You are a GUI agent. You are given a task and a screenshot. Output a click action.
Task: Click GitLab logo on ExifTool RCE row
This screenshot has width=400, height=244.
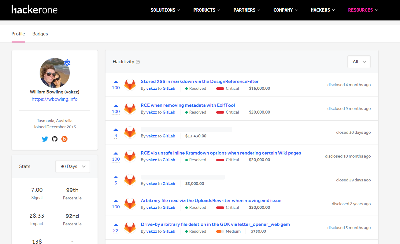coord(130,109)
